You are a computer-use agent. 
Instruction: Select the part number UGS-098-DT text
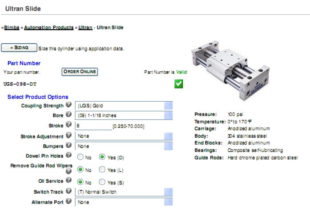[x=20, y=84]
